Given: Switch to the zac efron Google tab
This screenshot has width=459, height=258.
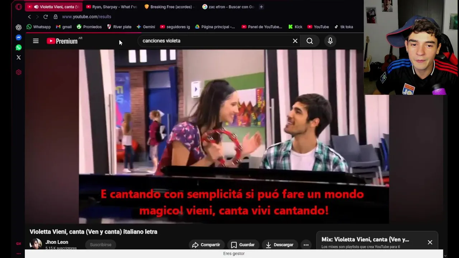Looking at the screenshot, I should coord(228,7).
